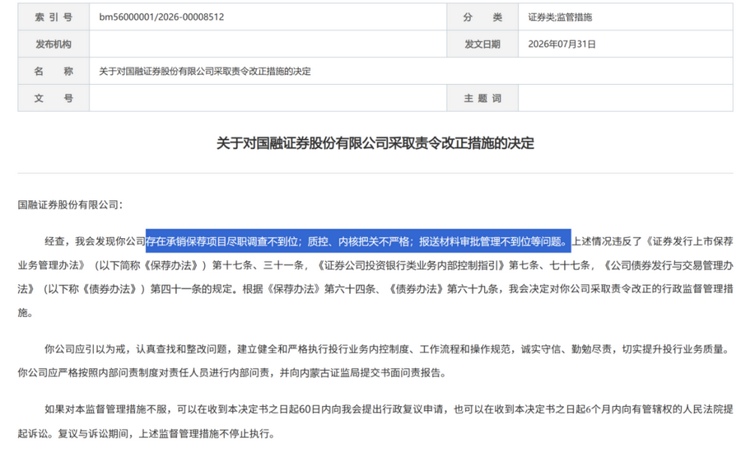
Task: Click the 发文日期 label cell
Action: [482, 44]
